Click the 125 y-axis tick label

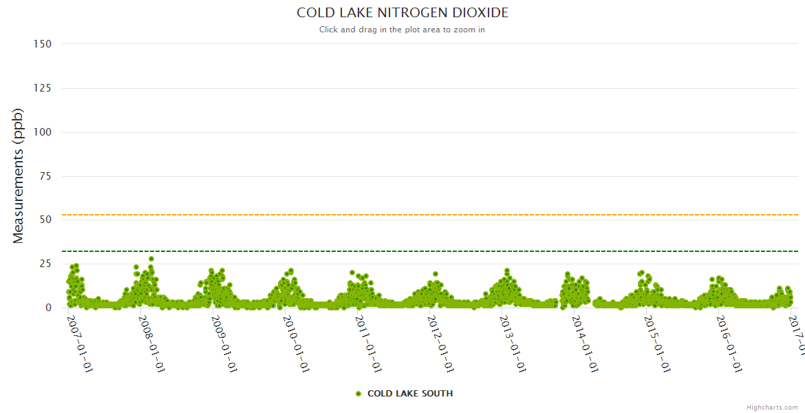(43, 88)
